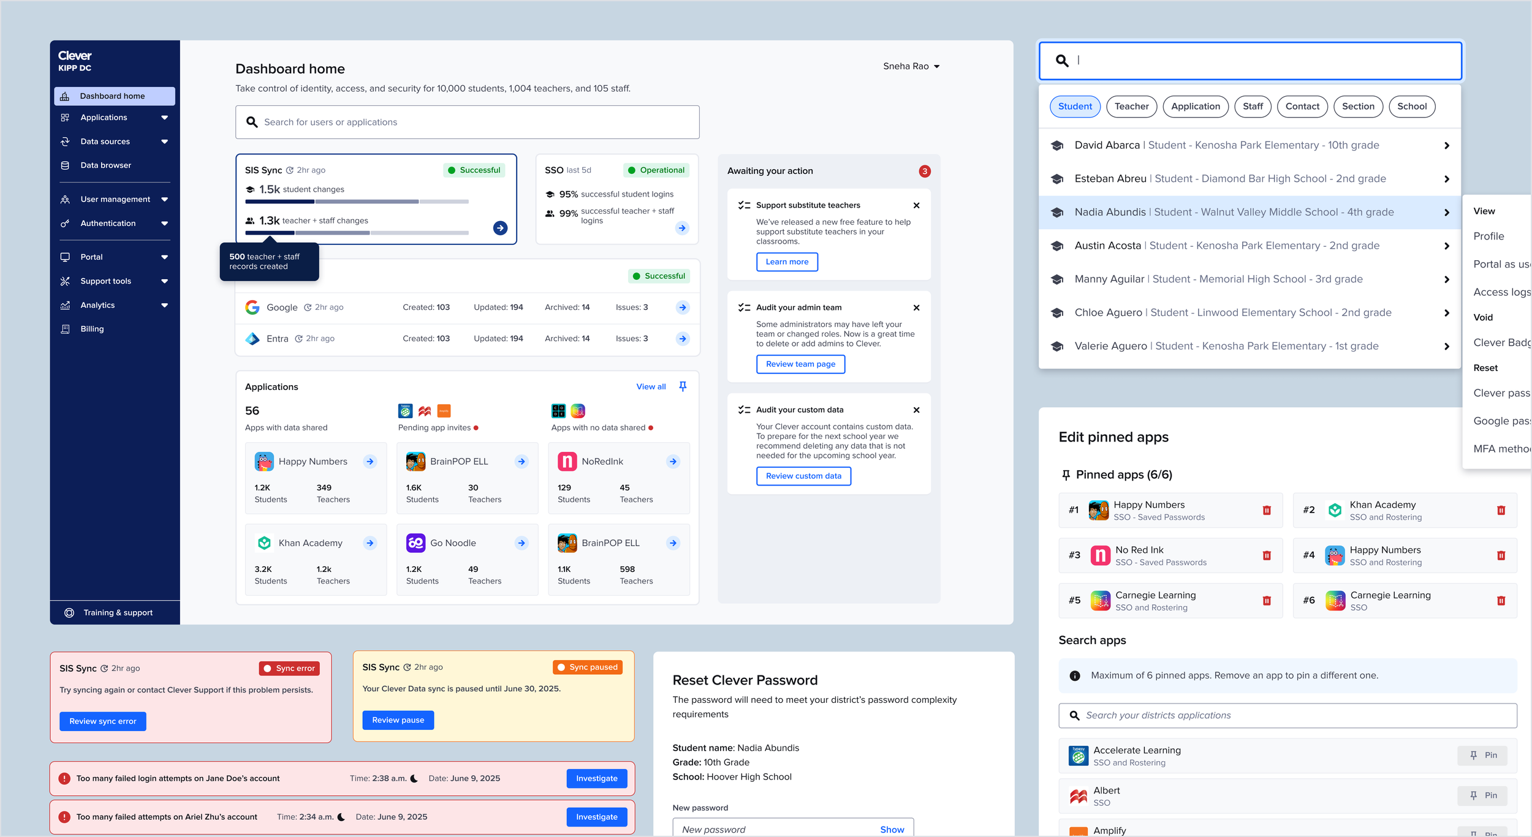
Task: Click the arrow icon in SIS Sync card
Action: pyautogui.click(x=500, y=228)
